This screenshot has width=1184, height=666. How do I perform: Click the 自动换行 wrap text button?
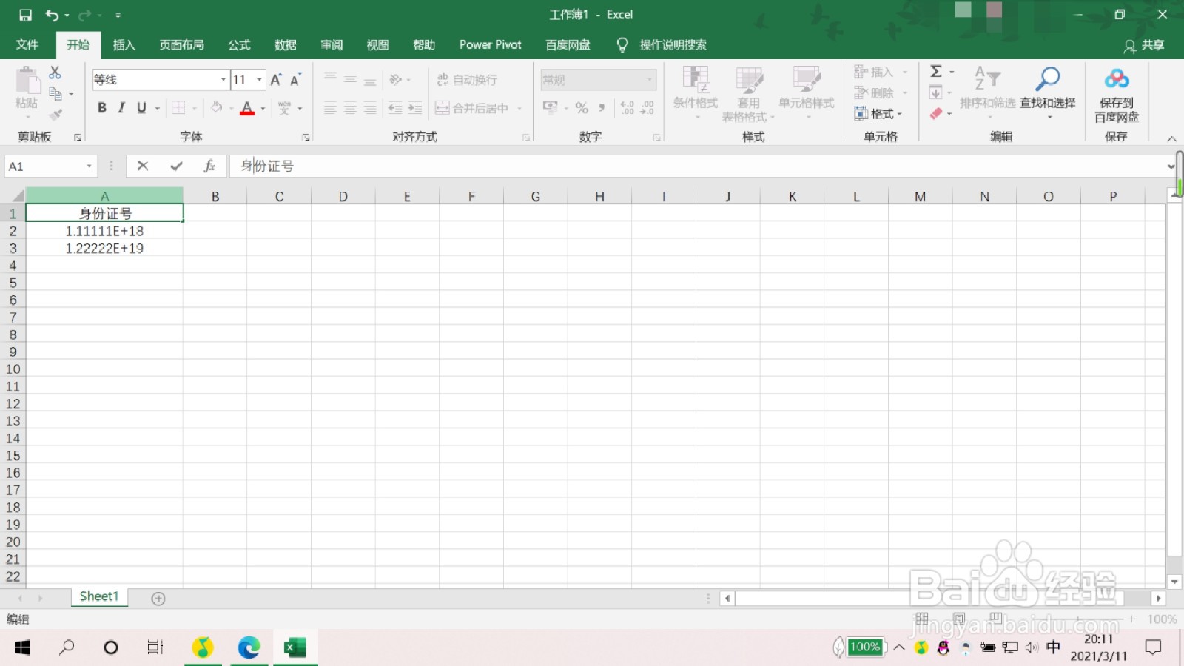coord(467,79)
